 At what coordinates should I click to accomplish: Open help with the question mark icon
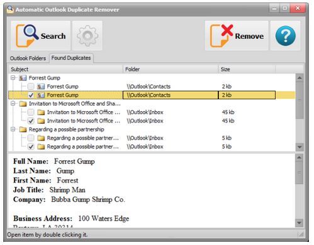pos(286,36)
